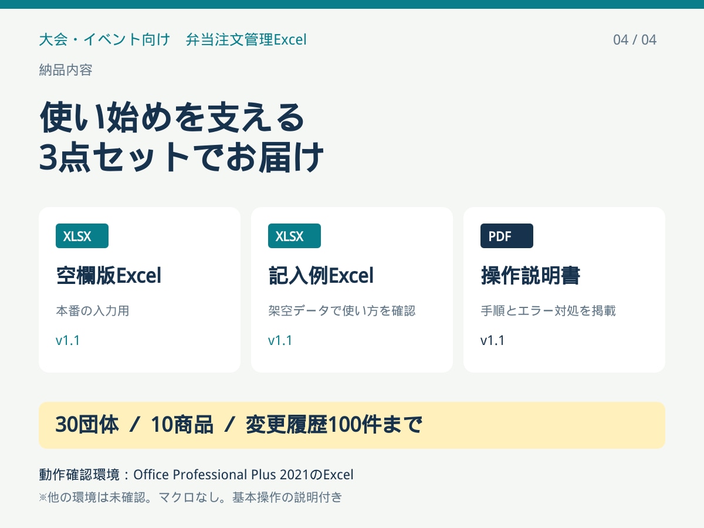Select the 空欄版Excel card title
Screen dimensions: 704x528
pyautogui.click(x=109, y=275)
